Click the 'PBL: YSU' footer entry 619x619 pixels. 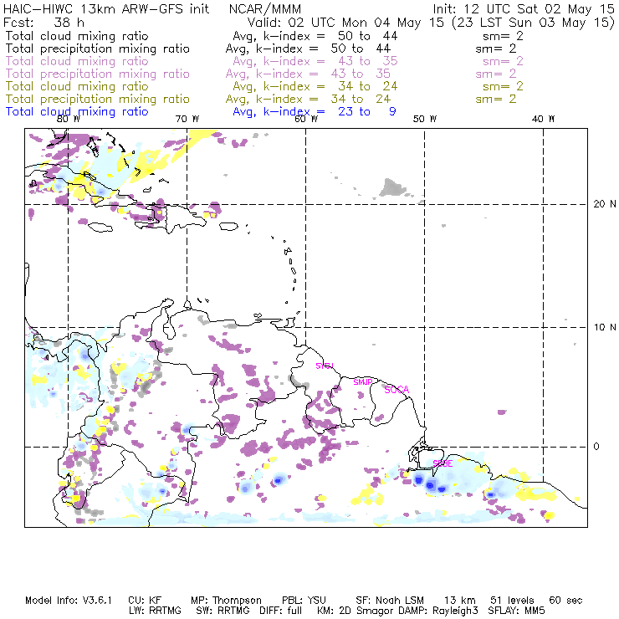(x=304, y=601)
